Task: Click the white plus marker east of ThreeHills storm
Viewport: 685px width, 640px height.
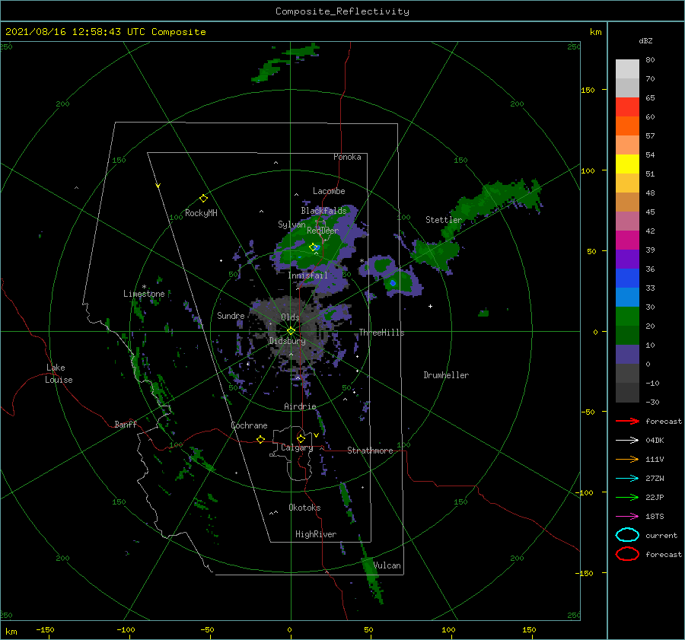Action: [430, 306]
